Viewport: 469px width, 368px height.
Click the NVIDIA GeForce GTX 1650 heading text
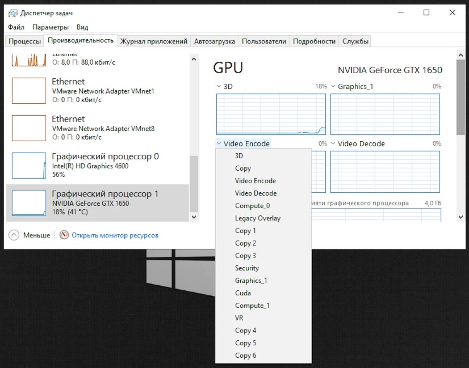click(390, 70)
